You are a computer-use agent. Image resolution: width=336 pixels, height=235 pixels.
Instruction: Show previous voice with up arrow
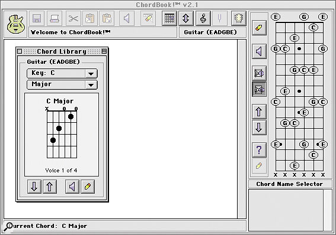click(50, 187)
